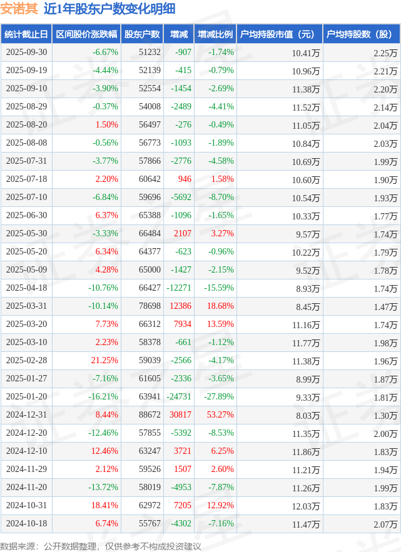Viewport: 401px width, 552px height.
Task: Select the 12.03万 average market value cell
Action: coord(305,506)
